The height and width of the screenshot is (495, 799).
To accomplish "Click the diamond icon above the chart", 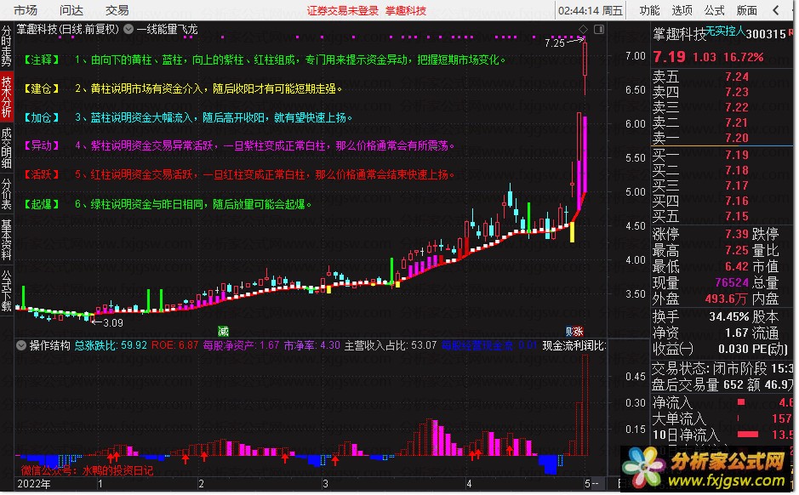I will coord(584,30).
